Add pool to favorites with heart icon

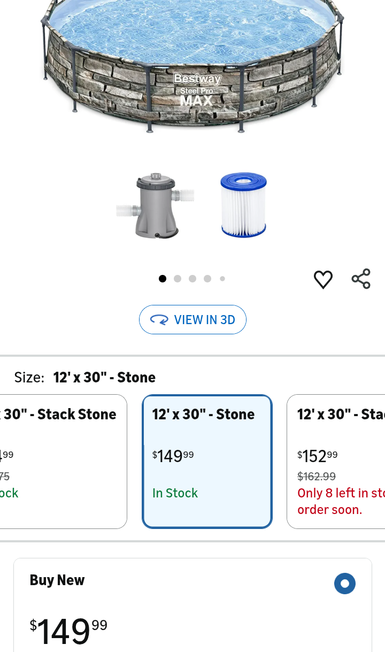[x=323, y=279]
